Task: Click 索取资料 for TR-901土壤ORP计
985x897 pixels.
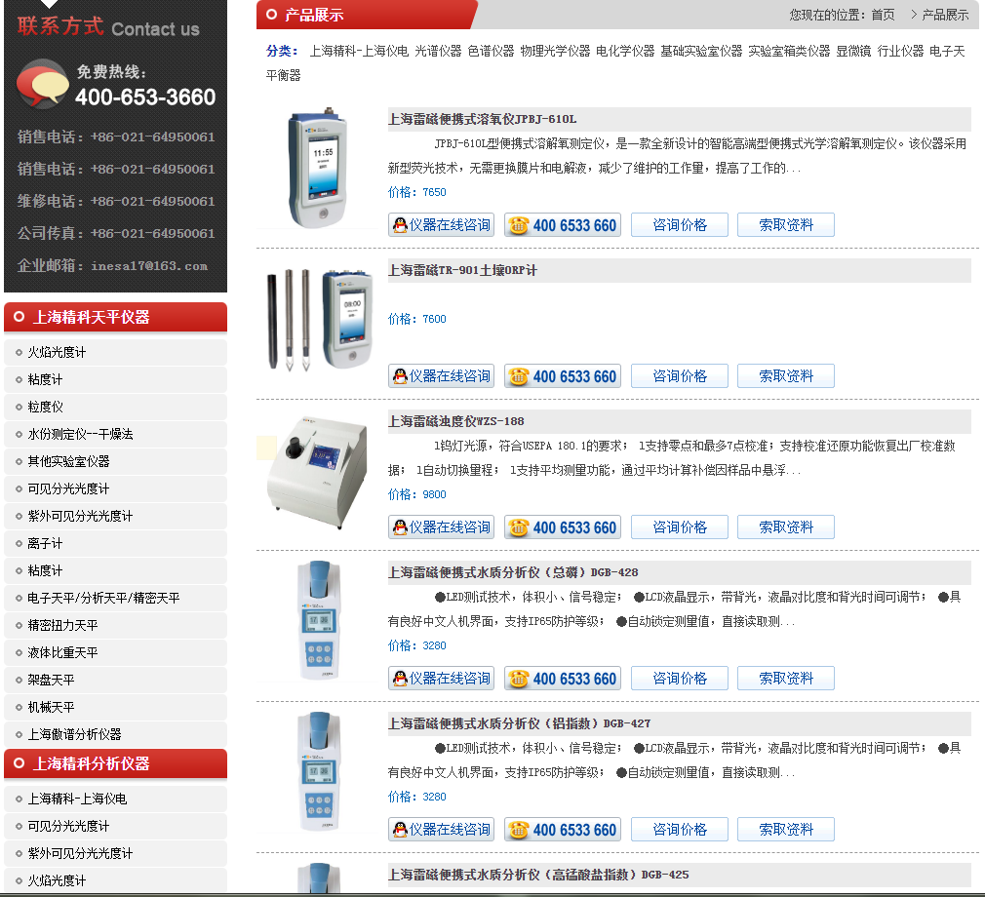Action: pos(786,376)
